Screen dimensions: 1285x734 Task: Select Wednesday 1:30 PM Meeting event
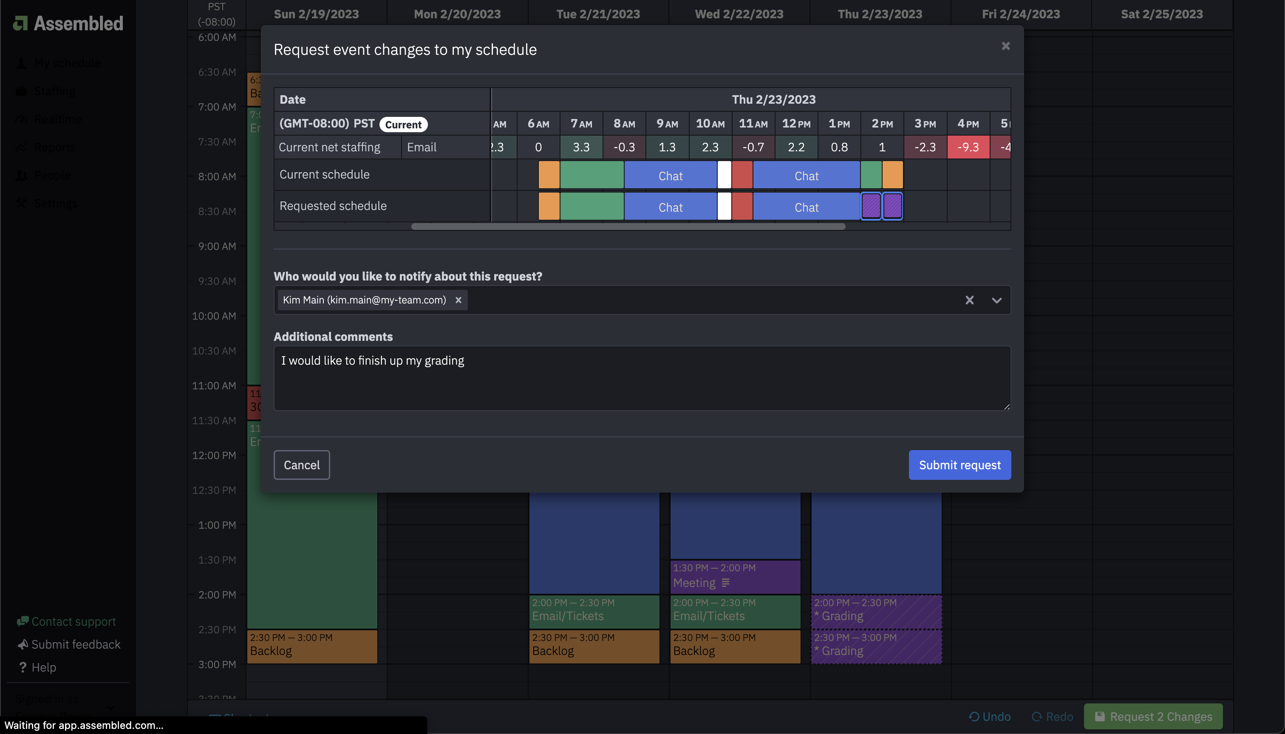click(735, 577)
